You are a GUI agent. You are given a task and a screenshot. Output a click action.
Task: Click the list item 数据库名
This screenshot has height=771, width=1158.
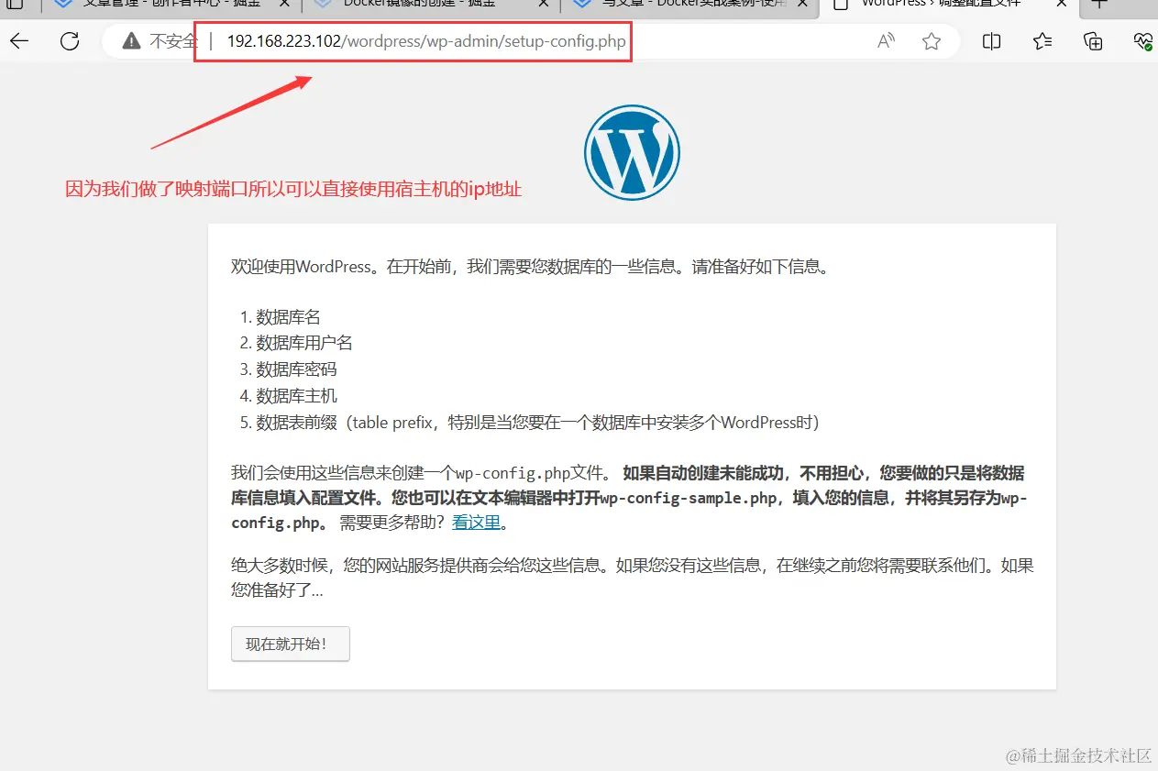tap(288, 317)
